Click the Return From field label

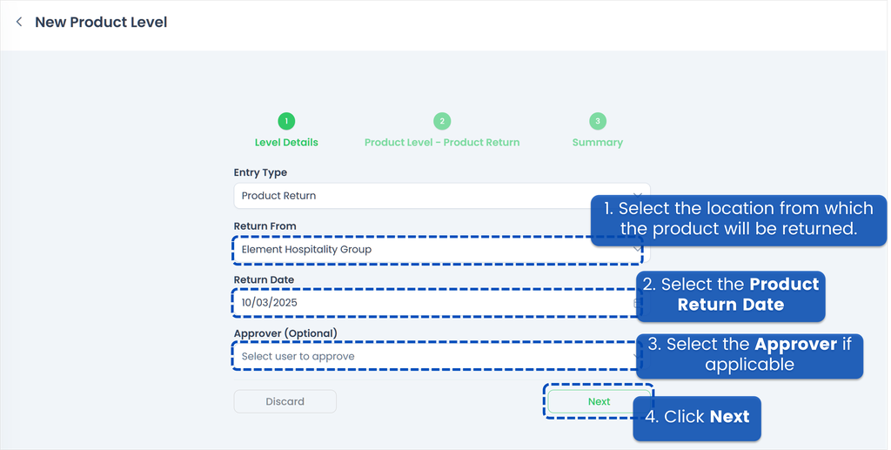coord(265,226)
